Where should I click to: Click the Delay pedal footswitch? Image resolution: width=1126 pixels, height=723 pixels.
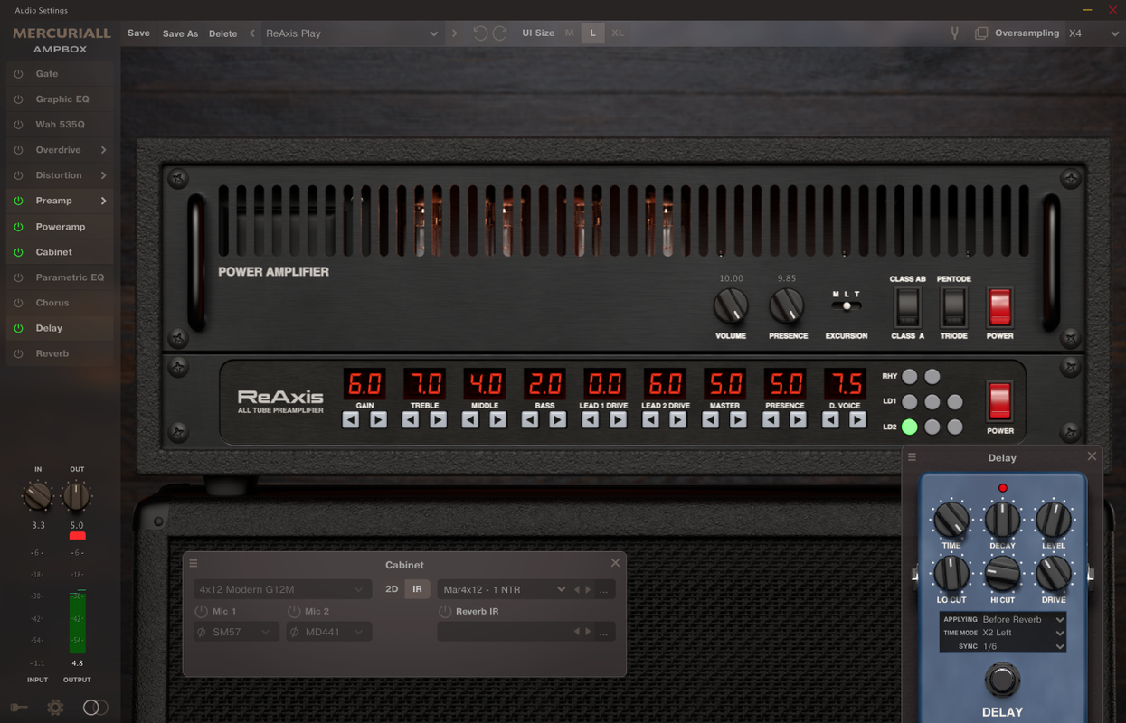click(1002, 679)
